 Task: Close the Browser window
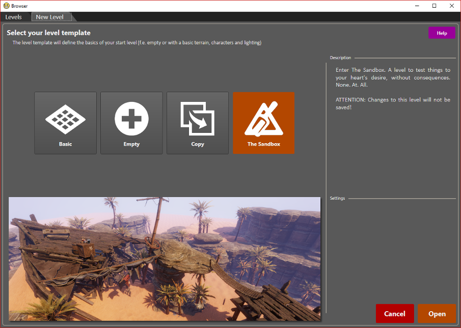pyautogui.click(x=452, y=6)
